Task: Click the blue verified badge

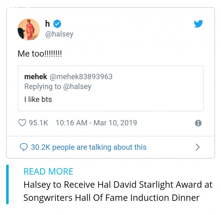Action: [x=57, y=24]
